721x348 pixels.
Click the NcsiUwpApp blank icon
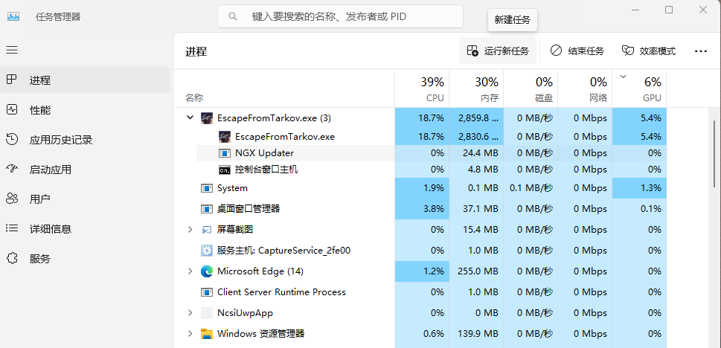(206, 313)
